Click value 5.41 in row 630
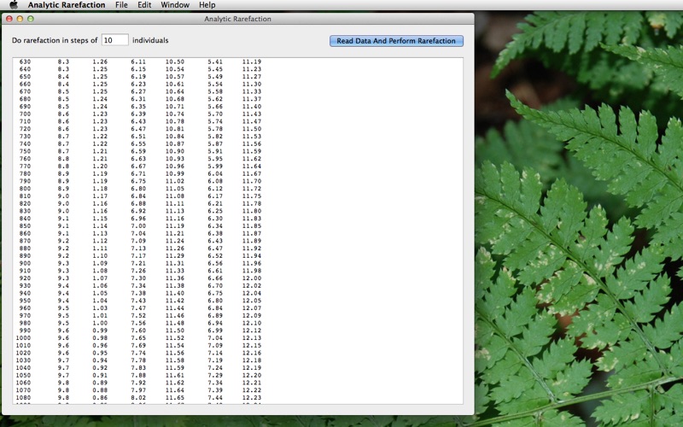Viewport: 683px width, 427px height. (215, 61)
